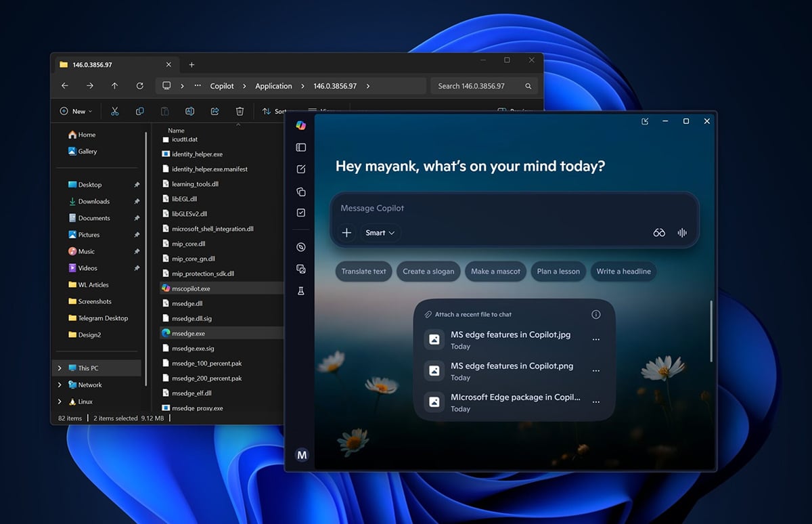Expand the Network tree node

click(x=60, y=385)
